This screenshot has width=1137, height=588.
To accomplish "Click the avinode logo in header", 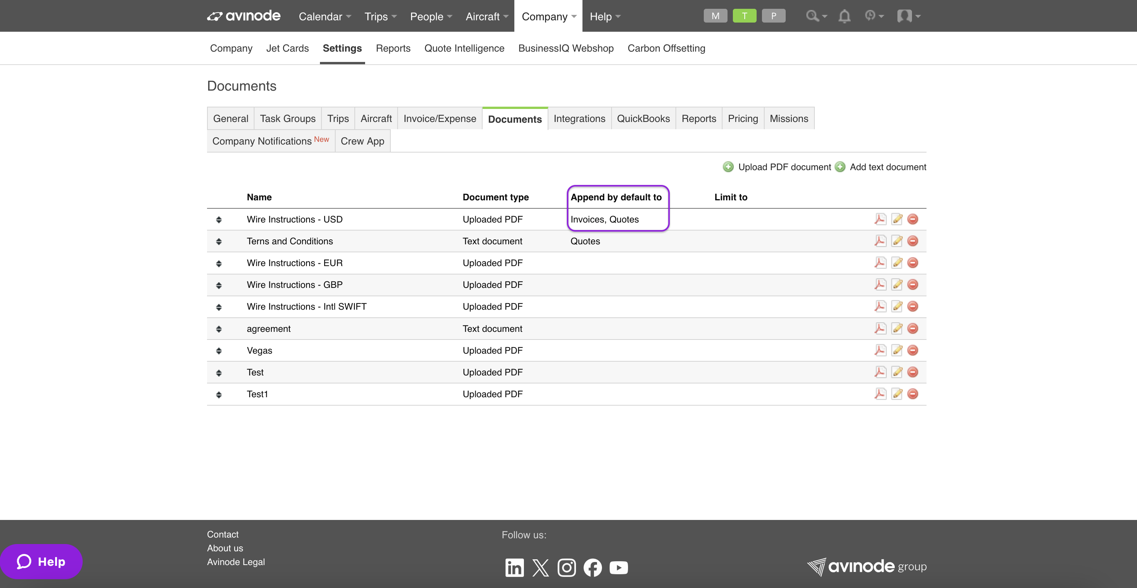I will [x=244, y=16].
